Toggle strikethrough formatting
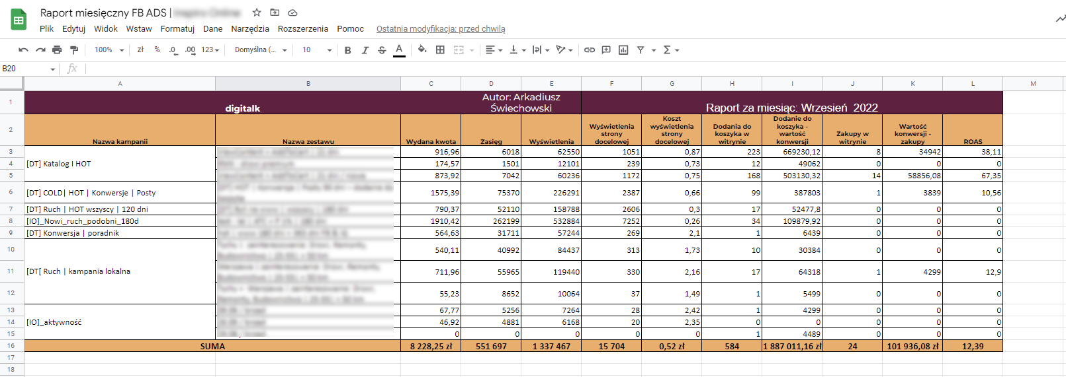 (x=382, y=50)
